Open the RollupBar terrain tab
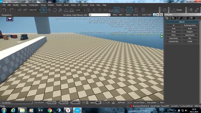Screen dimensions: 201x113 coord(173,18)
